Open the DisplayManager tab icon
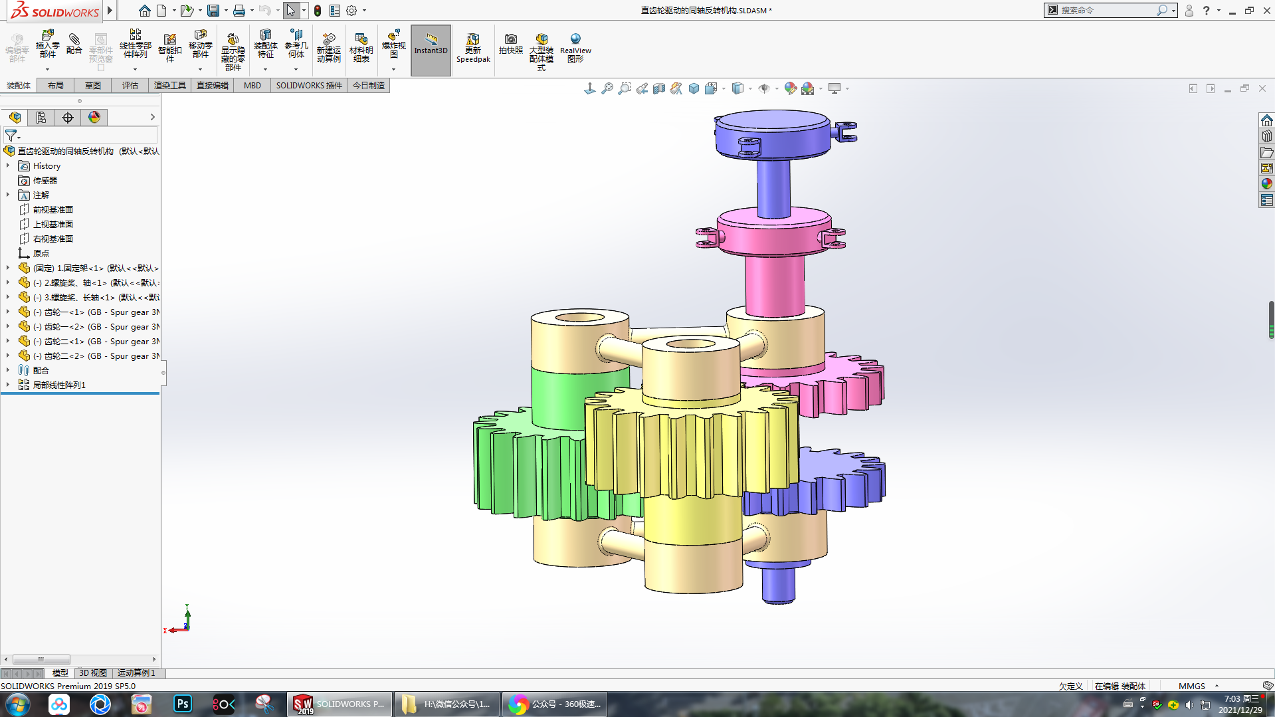The height and width of the screenshot is (717, 1275). pos(94,118)
